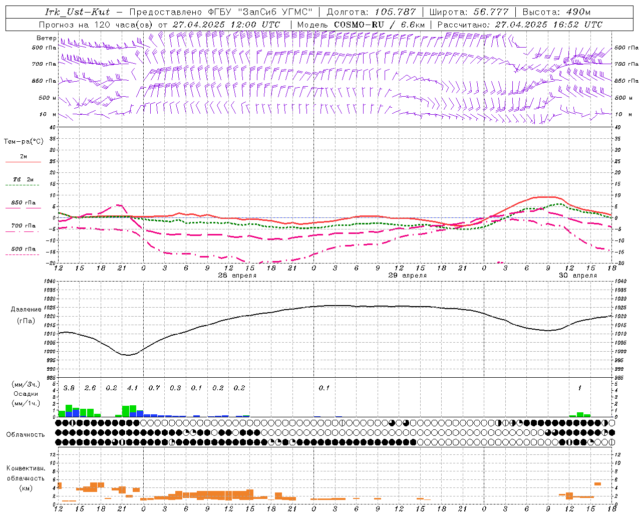Click the 500 гПа entry in temperature legend
641x513 pixels.
point(24,248)
